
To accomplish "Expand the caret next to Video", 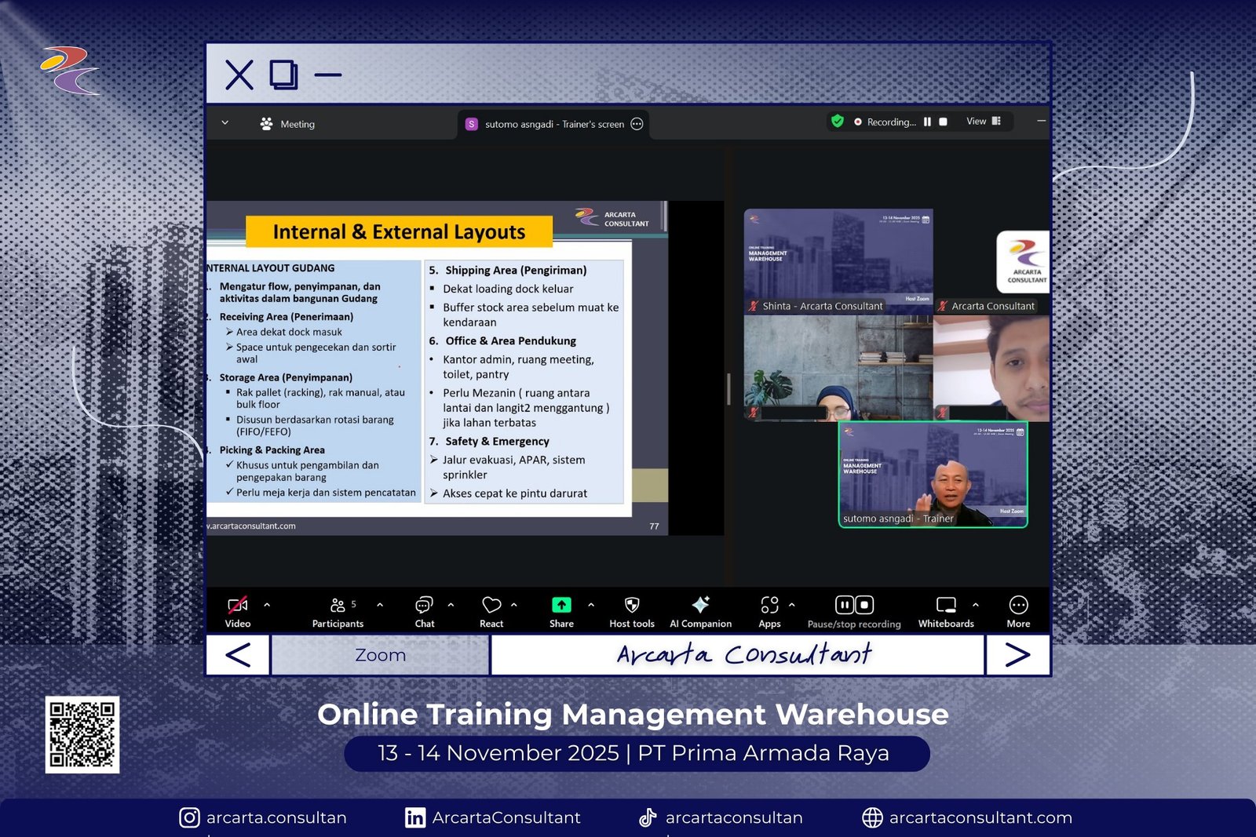I will 267,605.
